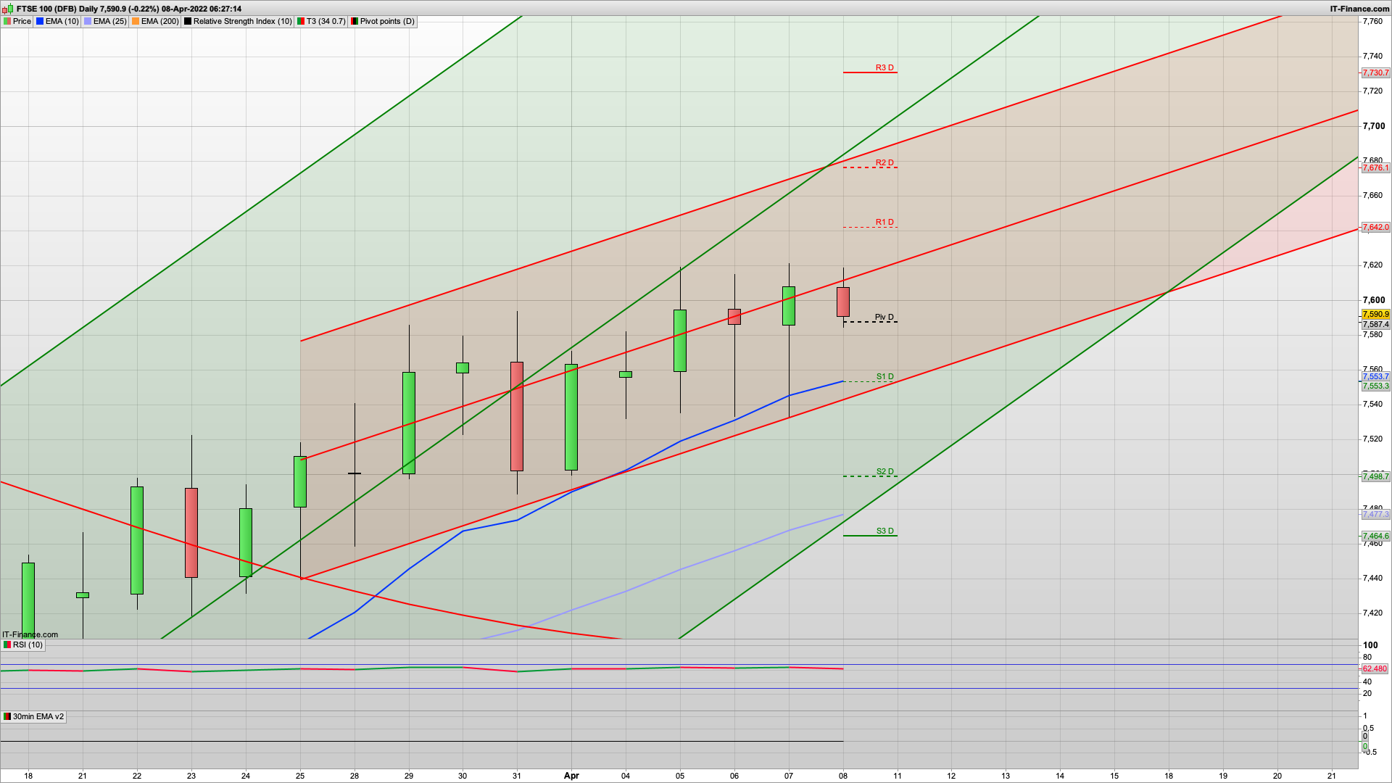This screenshot has width=1392, height=783.
Task: Click the red candle body on the 31st
Action: coord(517,417)
